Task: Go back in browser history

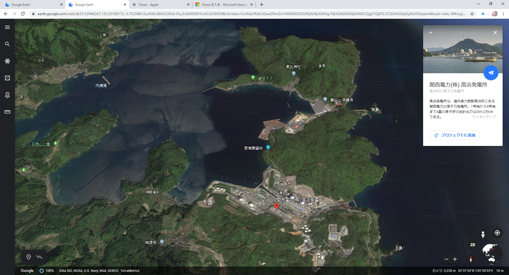Action: click(x=6, y=14)
